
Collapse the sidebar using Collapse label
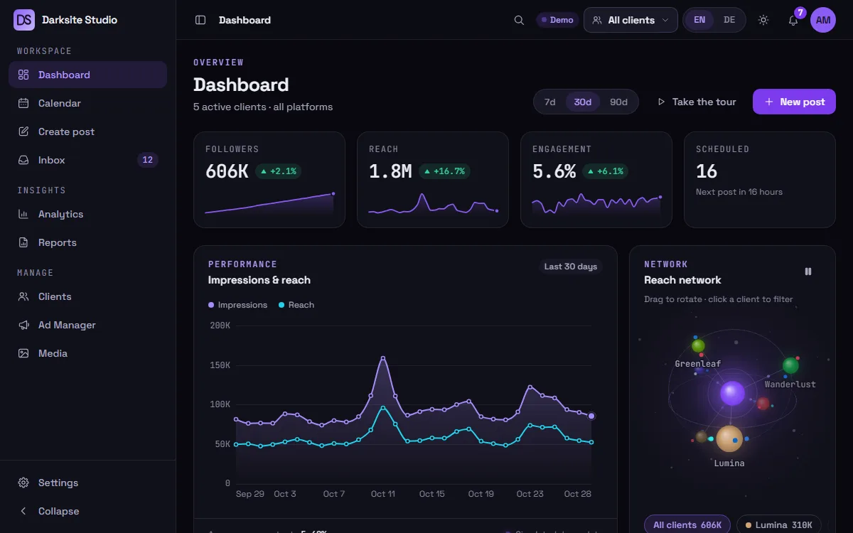pyautogui.click(x=59, y=511)
